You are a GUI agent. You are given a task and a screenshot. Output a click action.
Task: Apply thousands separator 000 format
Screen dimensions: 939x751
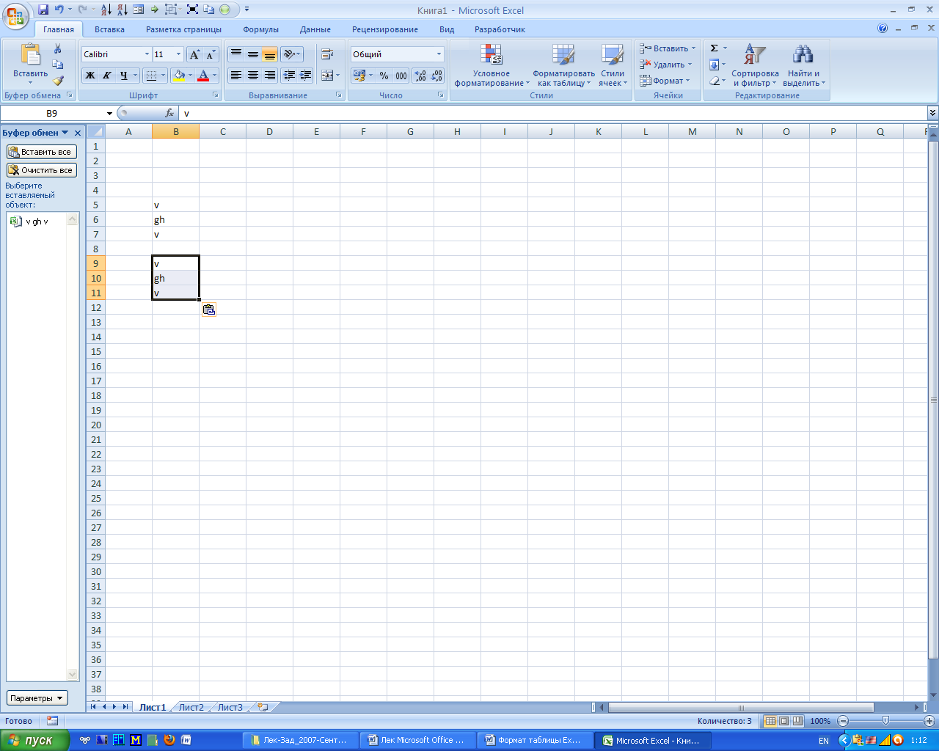pos(401,76)
